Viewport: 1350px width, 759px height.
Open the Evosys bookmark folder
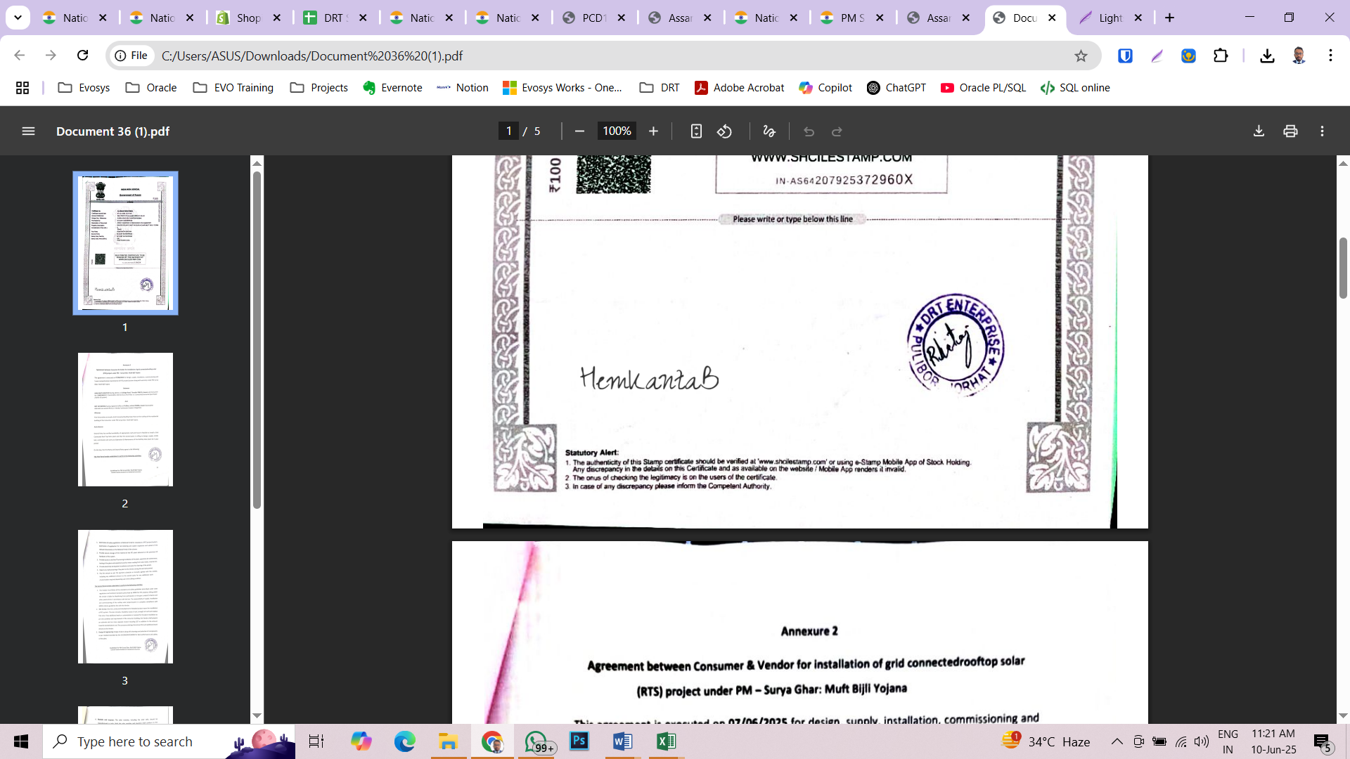(84, 88)
